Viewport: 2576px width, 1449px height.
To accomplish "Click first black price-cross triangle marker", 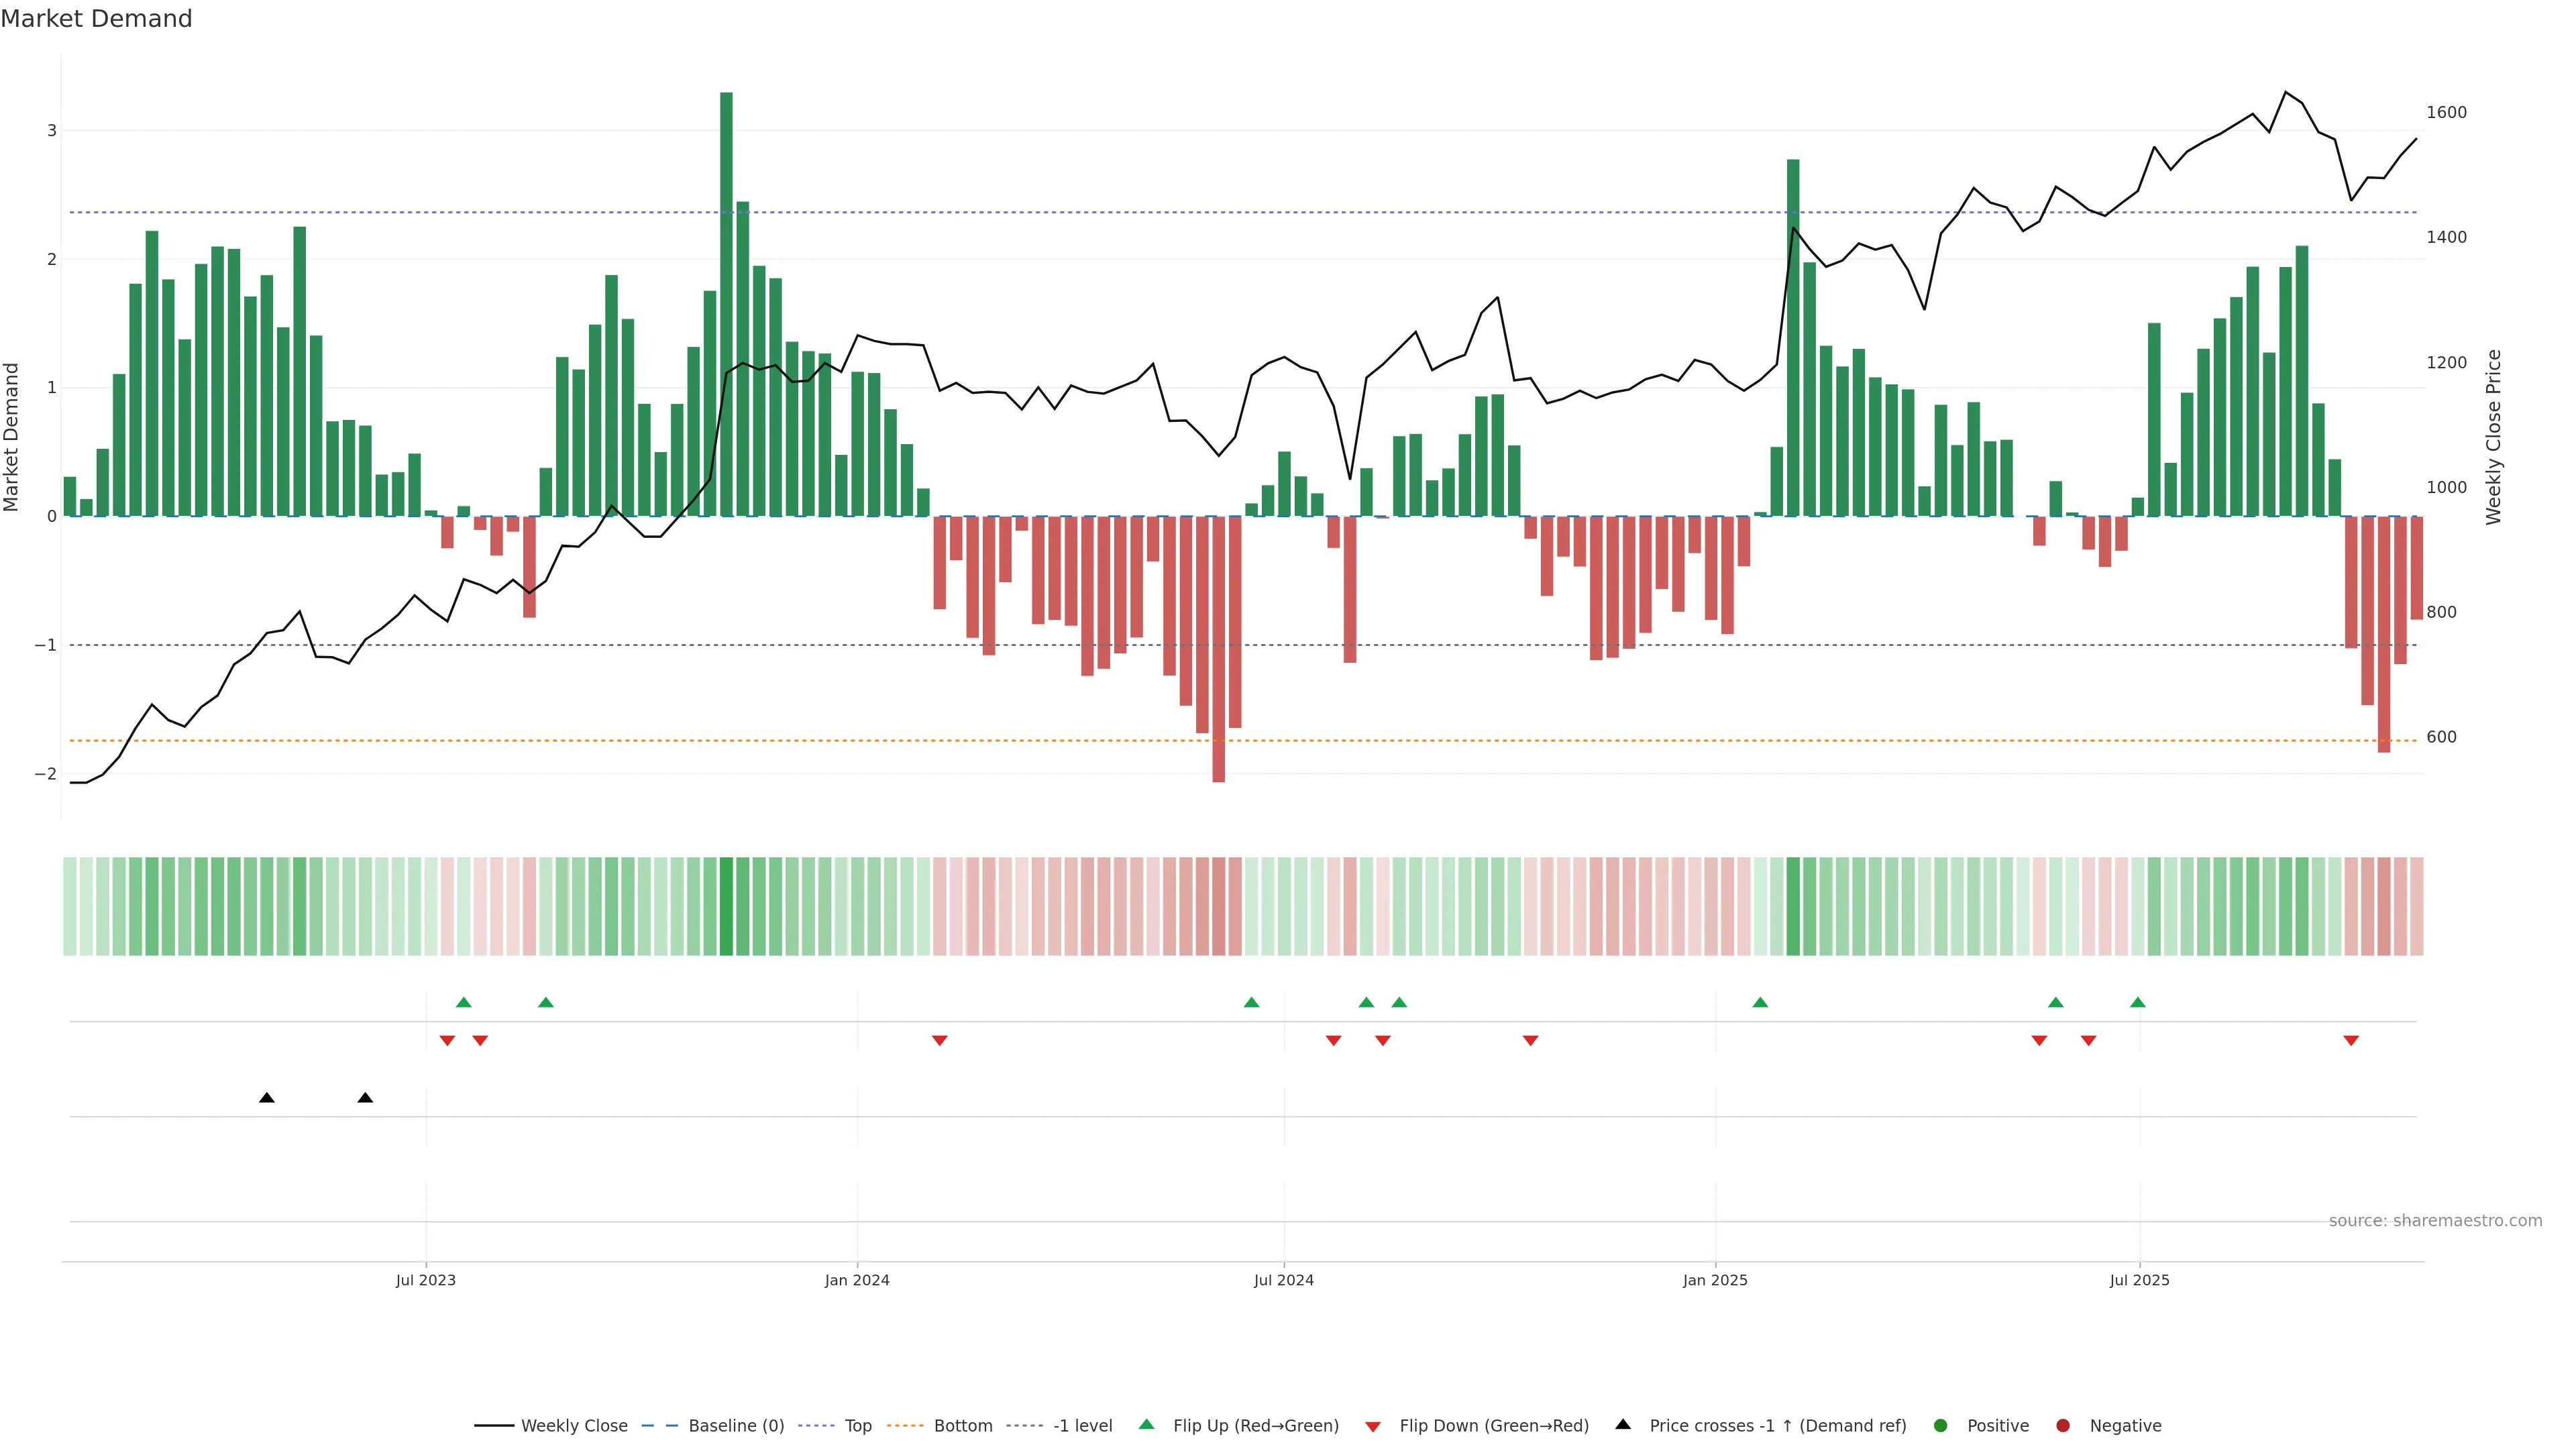I will (x=267, y=1098).
